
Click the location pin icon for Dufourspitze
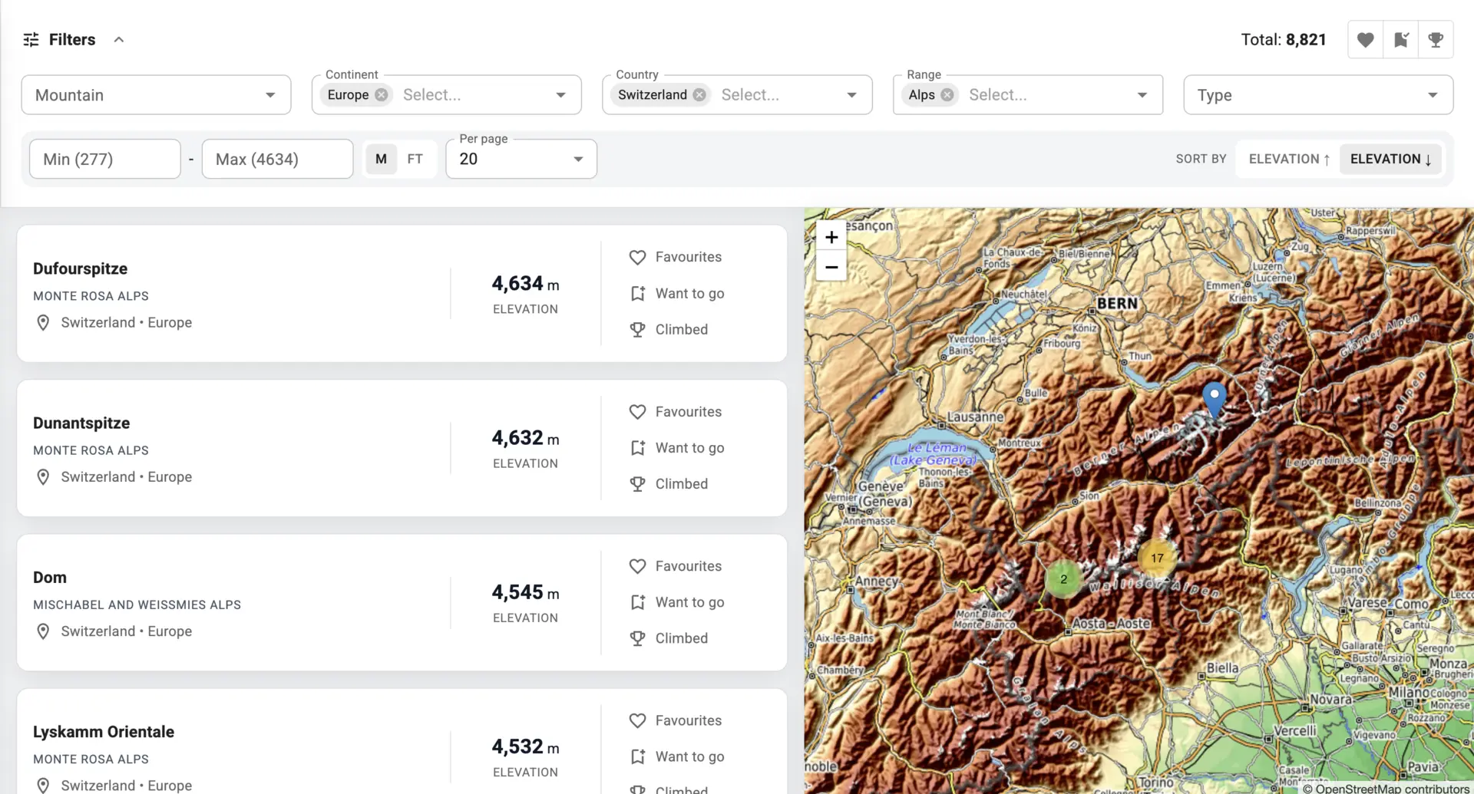(x=43, y=323)
